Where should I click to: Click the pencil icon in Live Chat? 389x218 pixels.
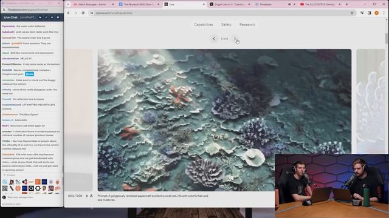coord(46,18)
